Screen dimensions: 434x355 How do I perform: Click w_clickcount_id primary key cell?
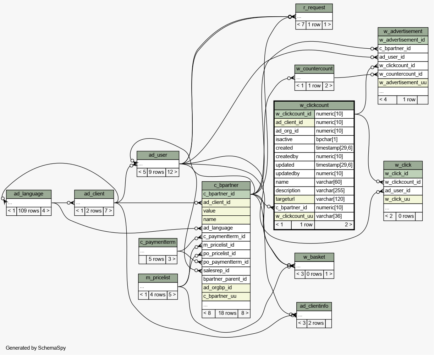(294, 114)
